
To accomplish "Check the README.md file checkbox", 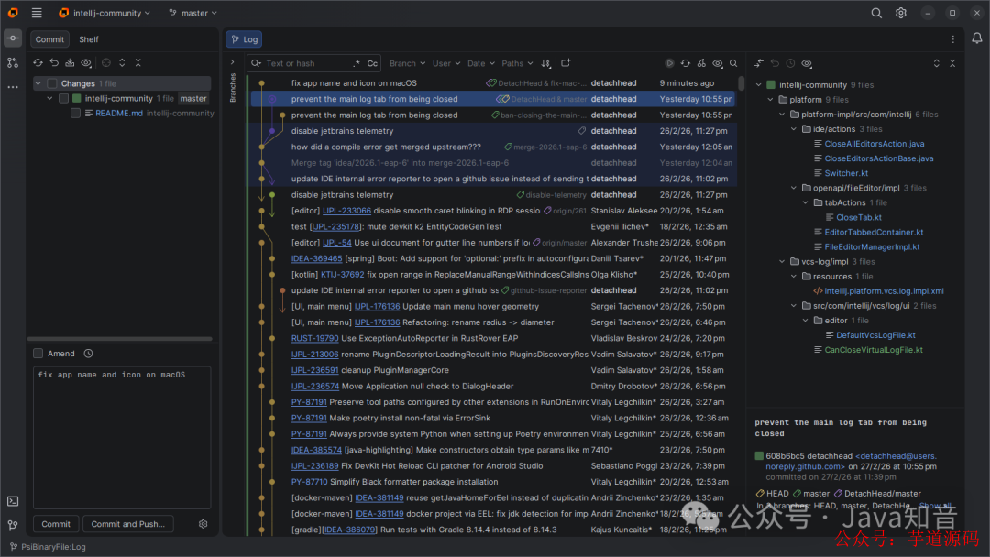I will click(x=76, y=114).
